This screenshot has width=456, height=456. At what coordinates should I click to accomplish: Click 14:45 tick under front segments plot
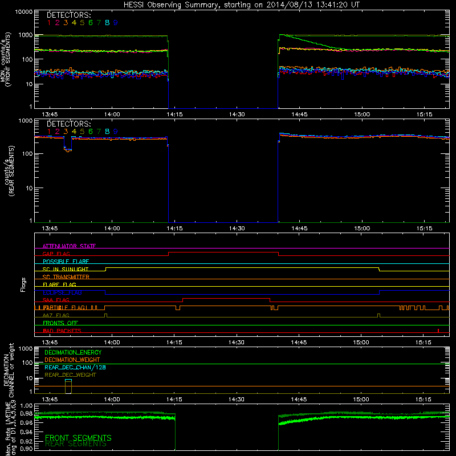[299, 115]
